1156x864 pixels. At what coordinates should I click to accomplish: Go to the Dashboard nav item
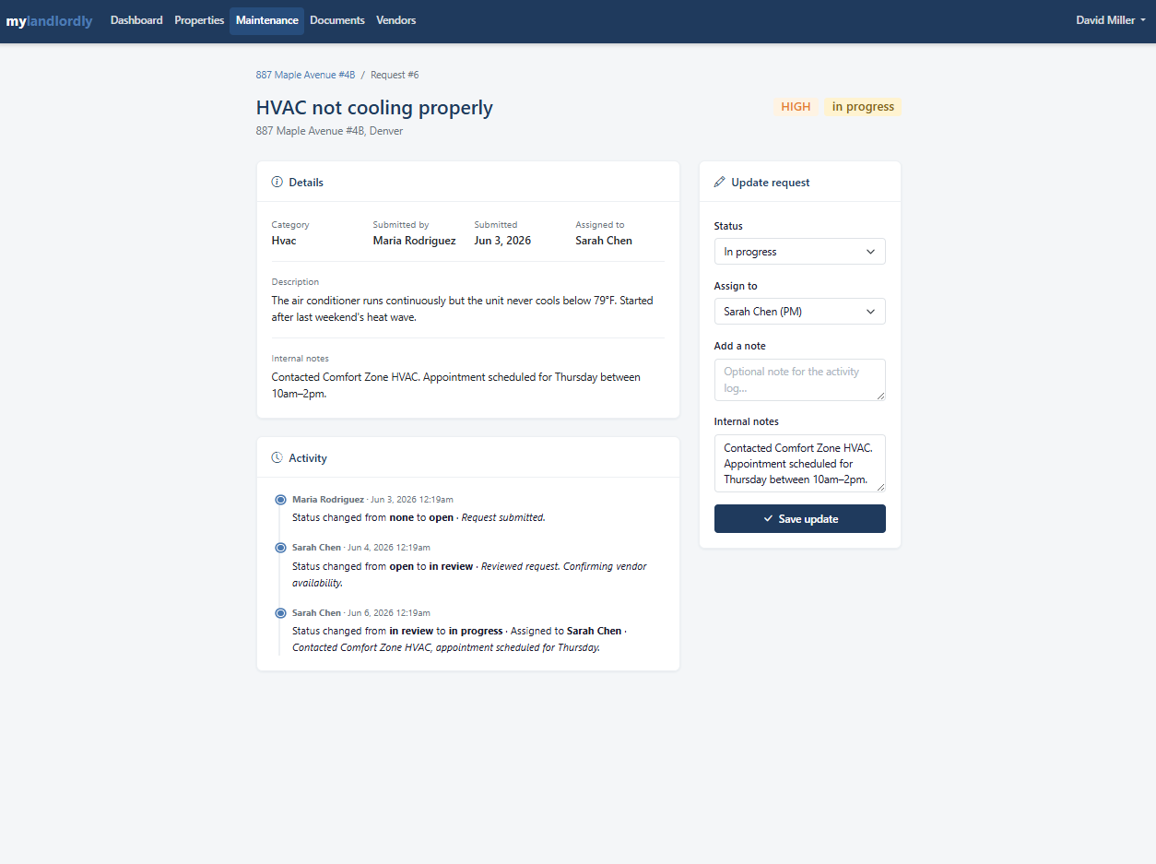click(136, 20)
